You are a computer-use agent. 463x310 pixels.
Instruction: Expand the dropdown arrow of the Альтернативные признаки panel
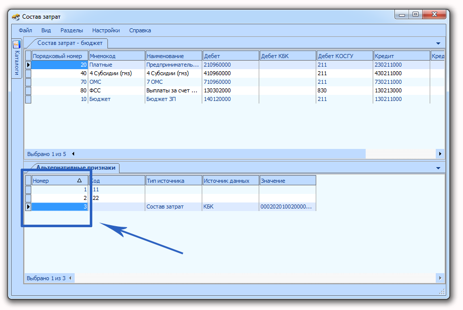438,168
